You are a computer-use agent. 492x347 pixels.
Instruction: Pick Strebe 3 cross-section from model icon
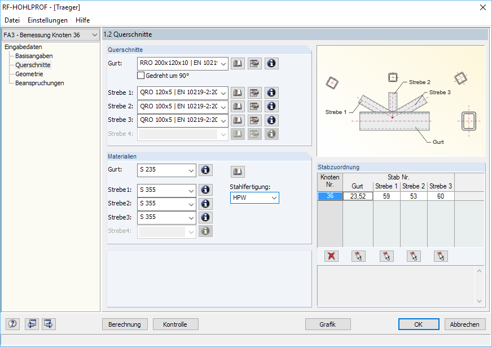pyautogui.click(x=254, y=120)
